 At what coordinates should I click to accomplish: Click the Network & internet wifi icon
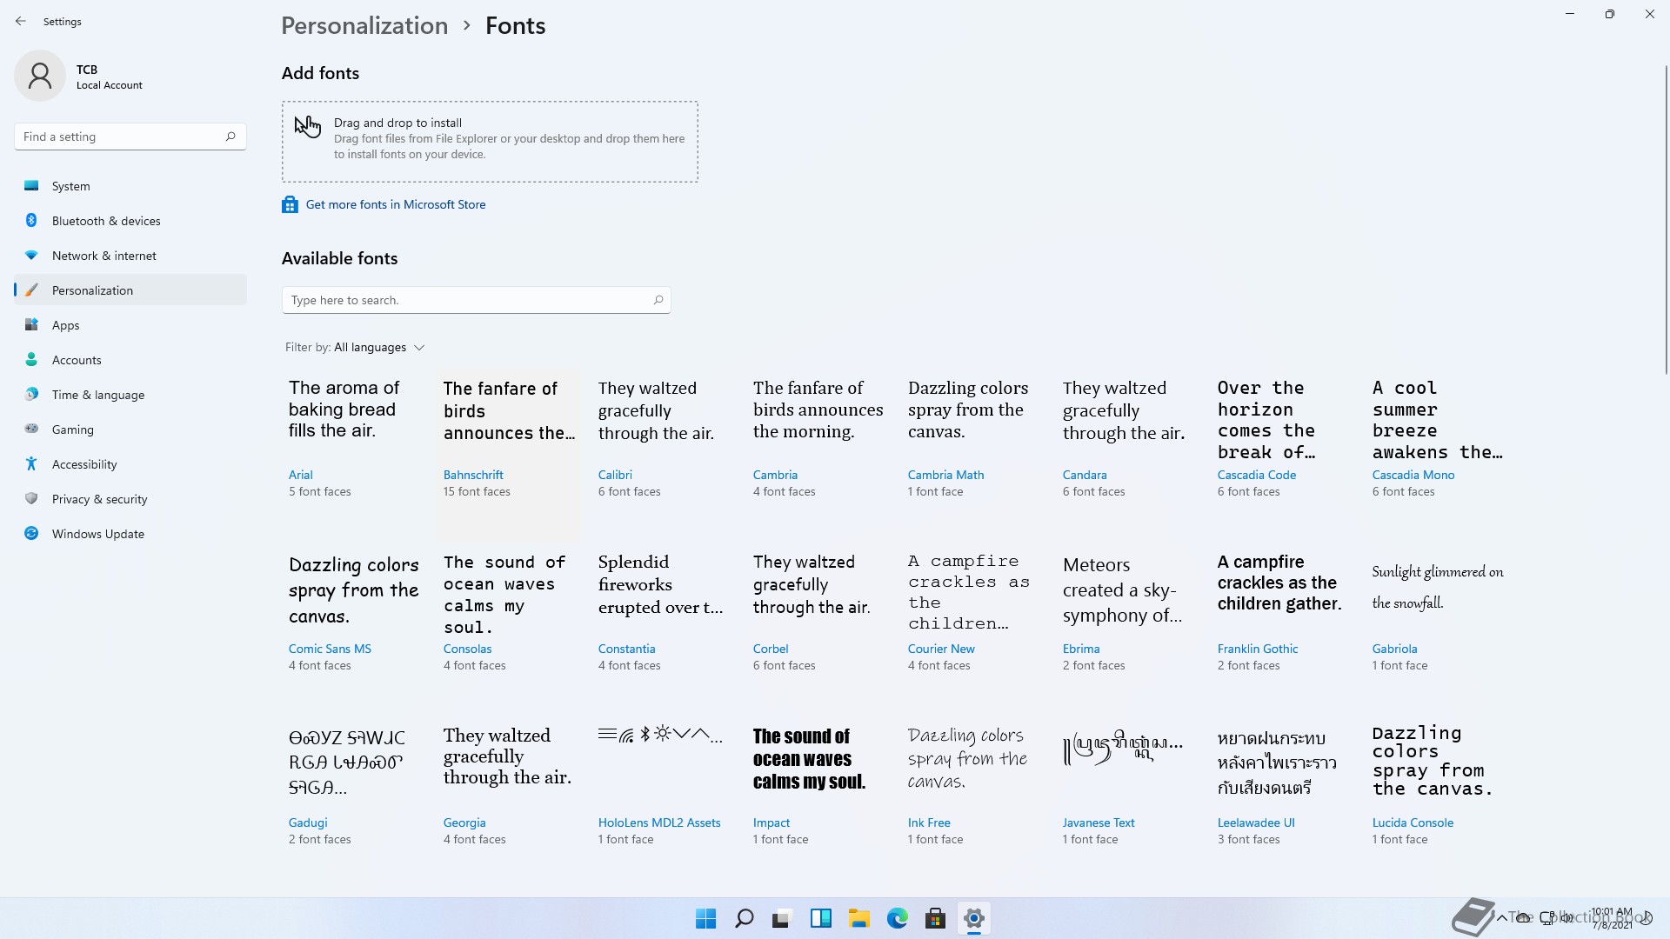point(31,255)
